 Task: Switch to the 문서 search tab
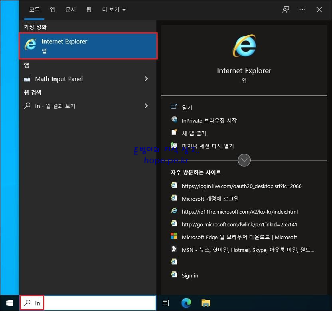click(71, 10)
